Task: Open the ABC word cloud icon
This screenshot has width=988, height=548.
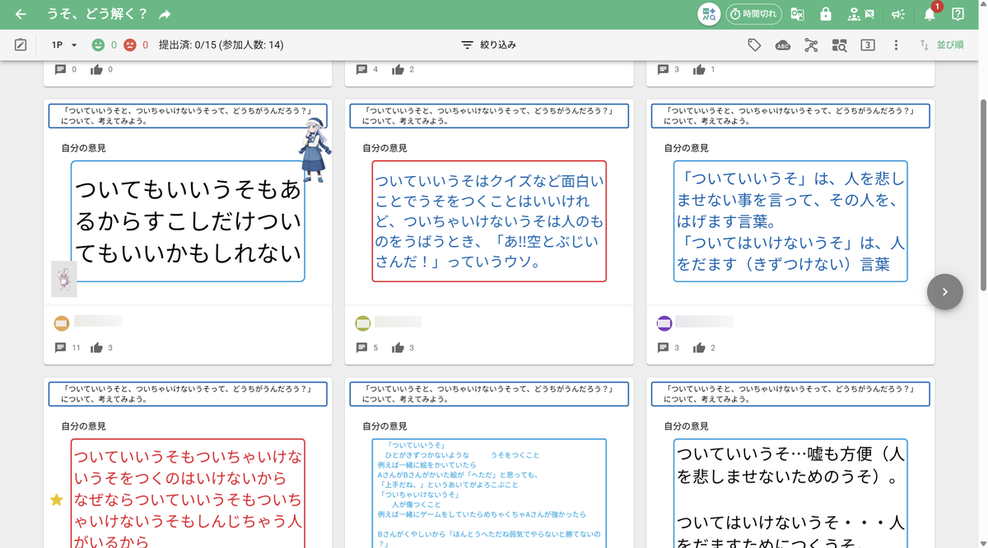Action: [x=783, y=45]
